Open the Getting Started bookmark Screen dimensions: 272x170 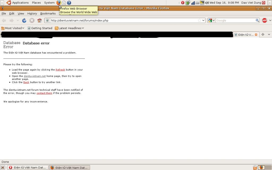[40, 28]
